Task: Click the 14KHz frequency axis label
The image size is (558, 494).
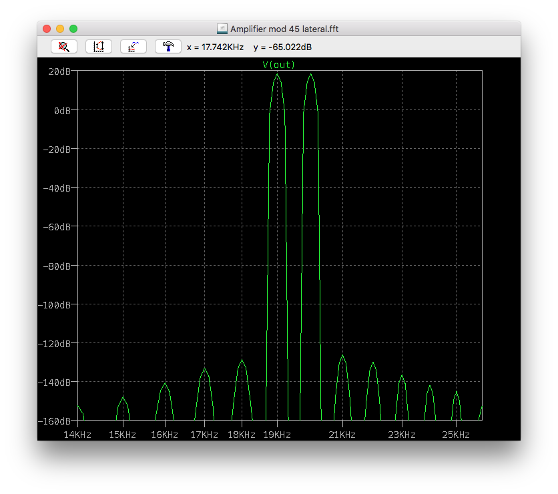Action: [77, 435]
